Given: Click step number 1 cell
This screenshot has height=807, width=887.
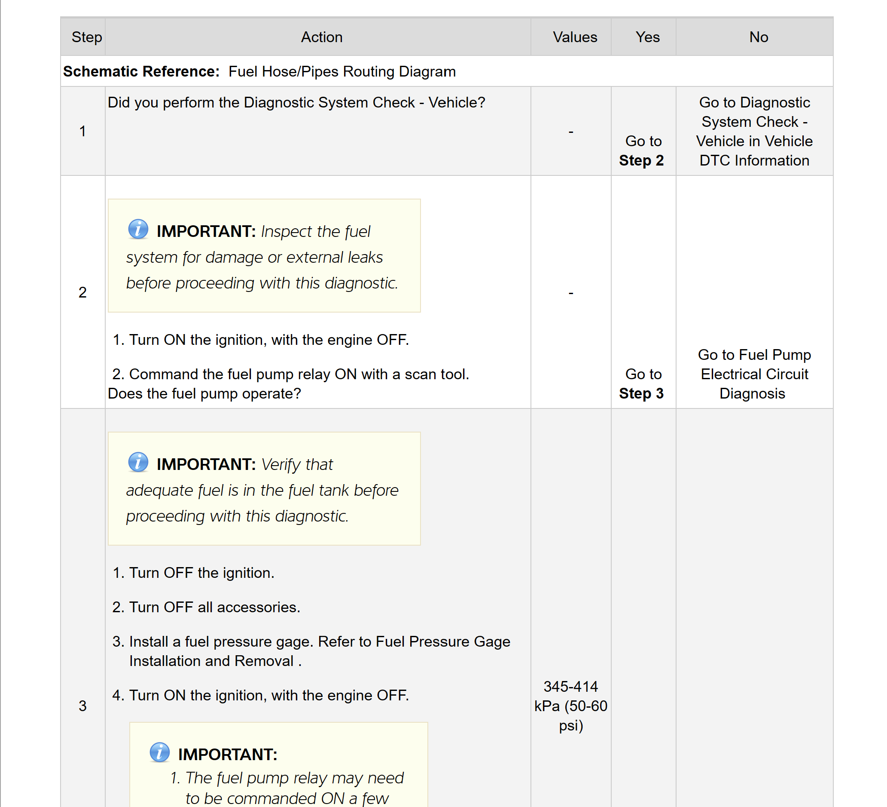Looking at the screenshot, I should [83, 131].
